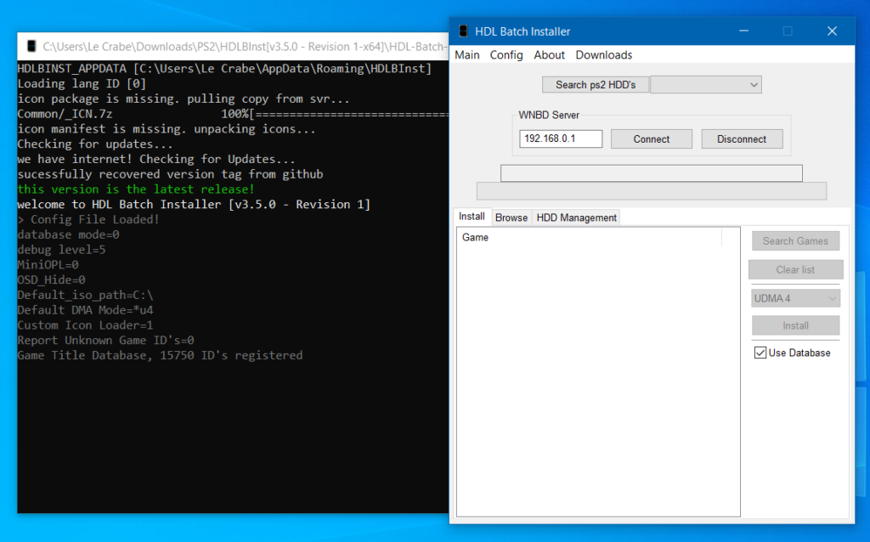The height and width of the screenshot is (542, 870).
Task: Minimize the HDL Batch Installer window
Action: (x=744, y=31)
